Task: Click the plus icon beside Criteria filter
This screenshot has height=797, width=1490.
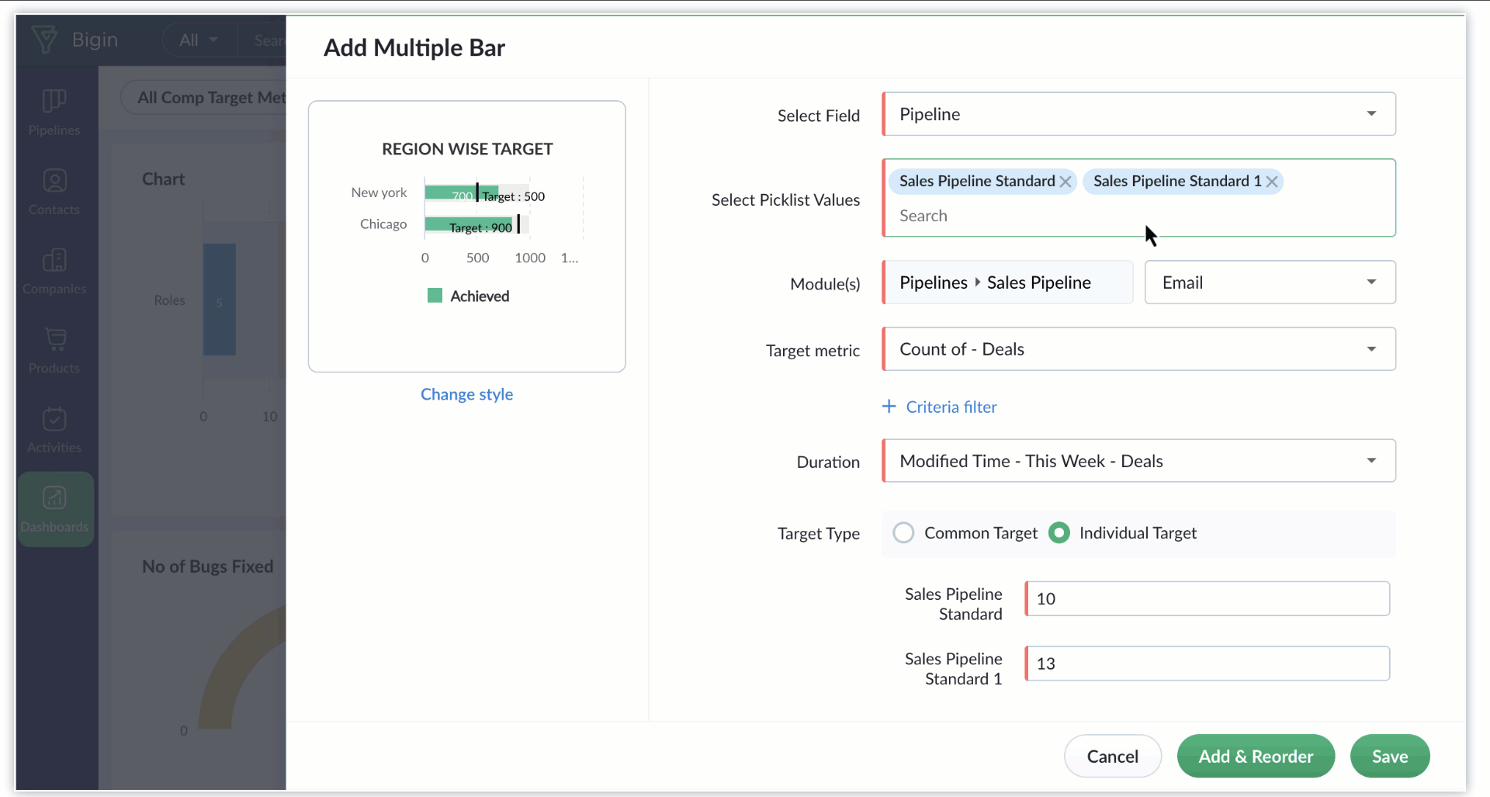Action: pos(889,406)
